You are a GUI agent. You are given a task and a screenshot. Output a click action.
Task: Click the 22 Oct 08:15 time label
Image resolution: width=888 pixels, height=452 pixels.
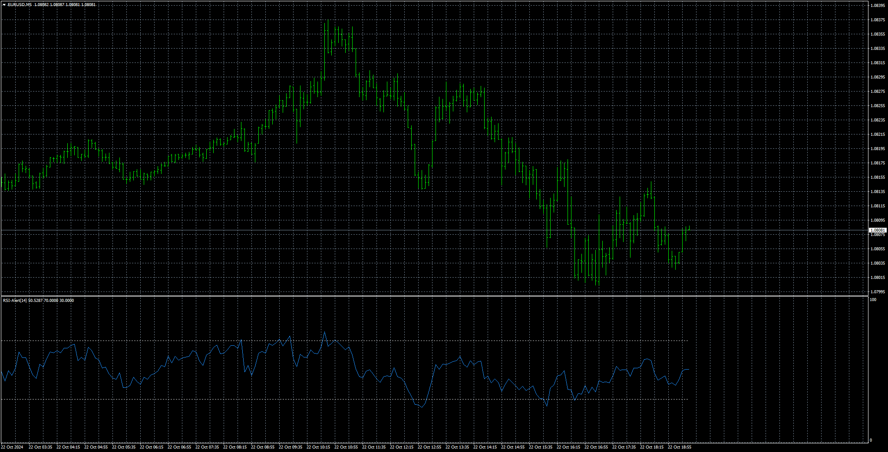point(235,447)
